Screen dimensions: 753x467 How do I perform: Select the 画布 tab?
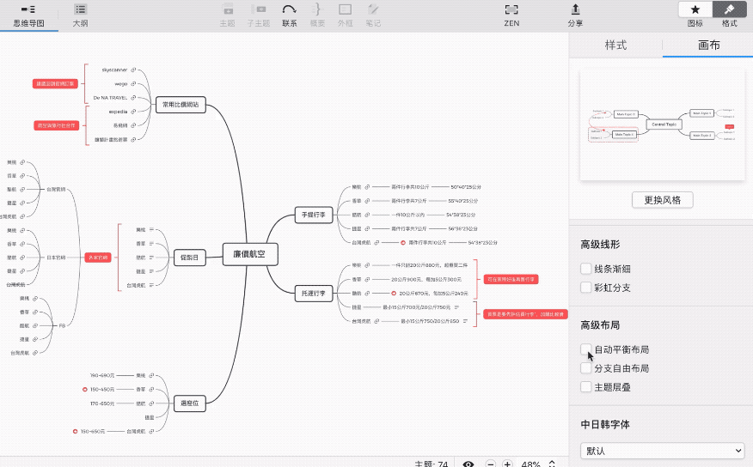click(x=708, y=45)
